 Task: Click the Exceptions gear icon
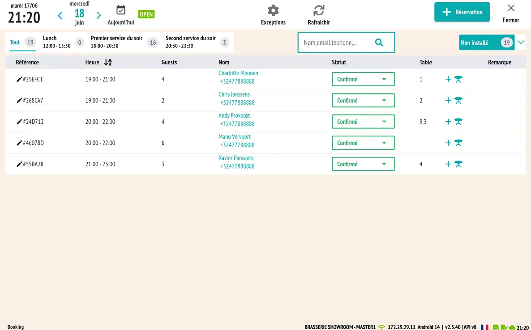273,11
